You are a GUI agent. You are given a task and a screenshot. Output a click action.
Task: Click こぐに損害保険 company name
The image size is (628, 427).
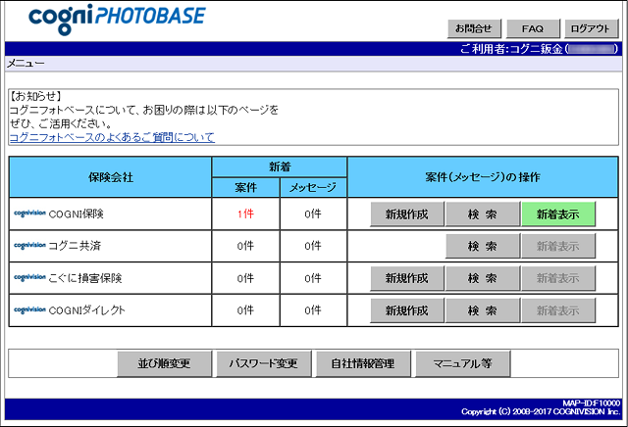tap(85, 278)
